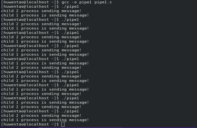The height and width of the screenshot is (128, 197).
Task: Click the third "./pipe1" command from the top
Action: pyautogui.click(x=70, y=33)
